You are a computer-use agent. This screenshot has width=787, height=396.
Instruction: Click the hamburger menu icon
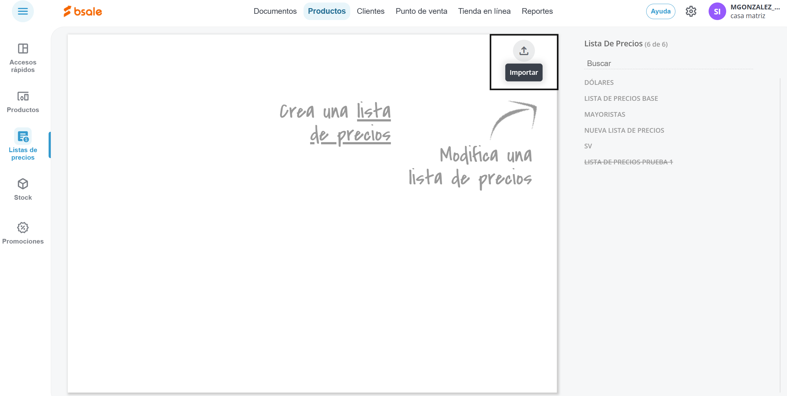[23, 12]
